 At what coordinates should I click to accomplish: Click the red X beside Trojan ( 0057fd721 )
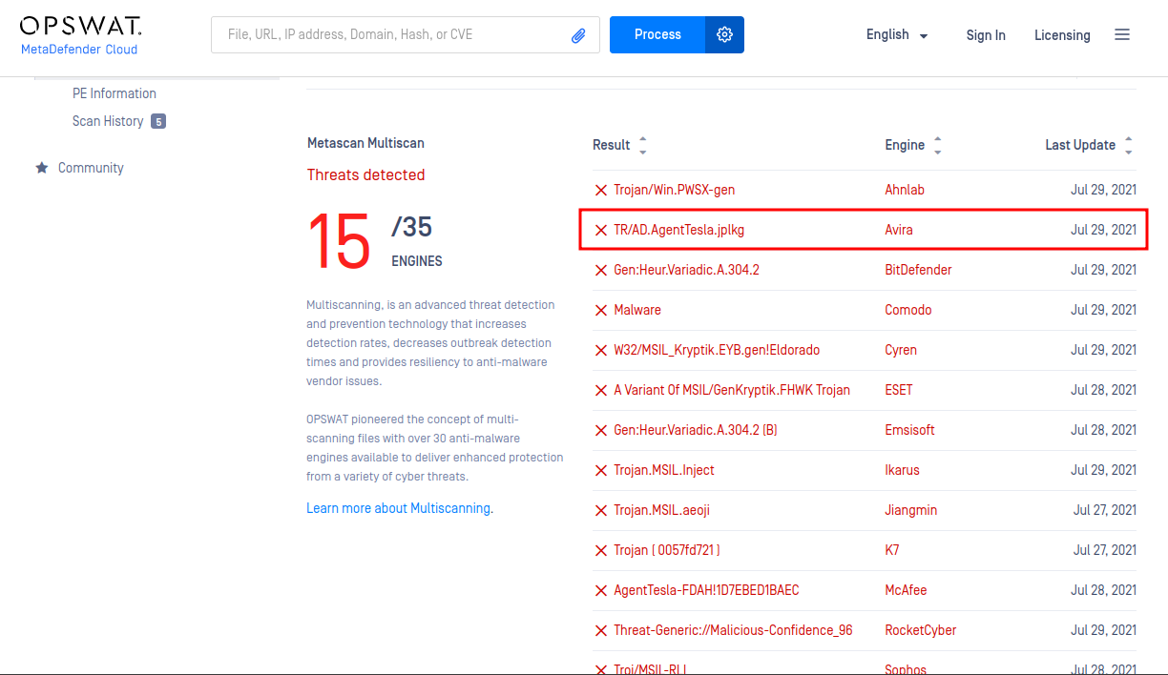(601, 550)
